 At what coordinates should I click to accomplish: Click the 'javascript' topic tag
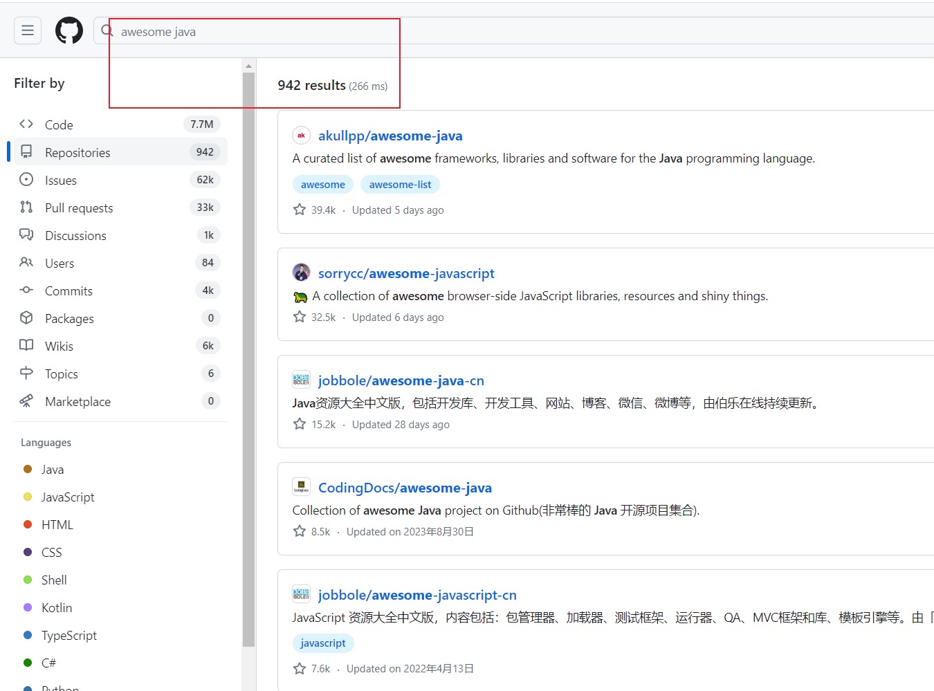pyautogui.click(x=323, y=643)
